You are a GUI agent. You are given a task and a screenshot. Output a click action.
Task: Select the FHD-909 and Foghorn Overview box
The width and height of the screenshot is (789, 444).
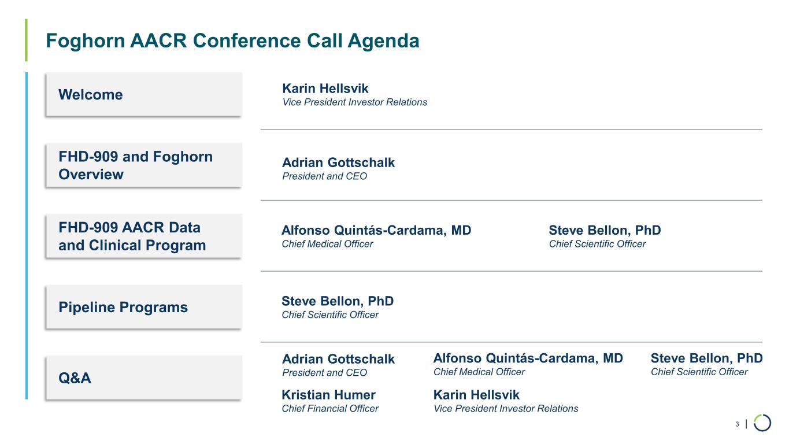[143, 165]
